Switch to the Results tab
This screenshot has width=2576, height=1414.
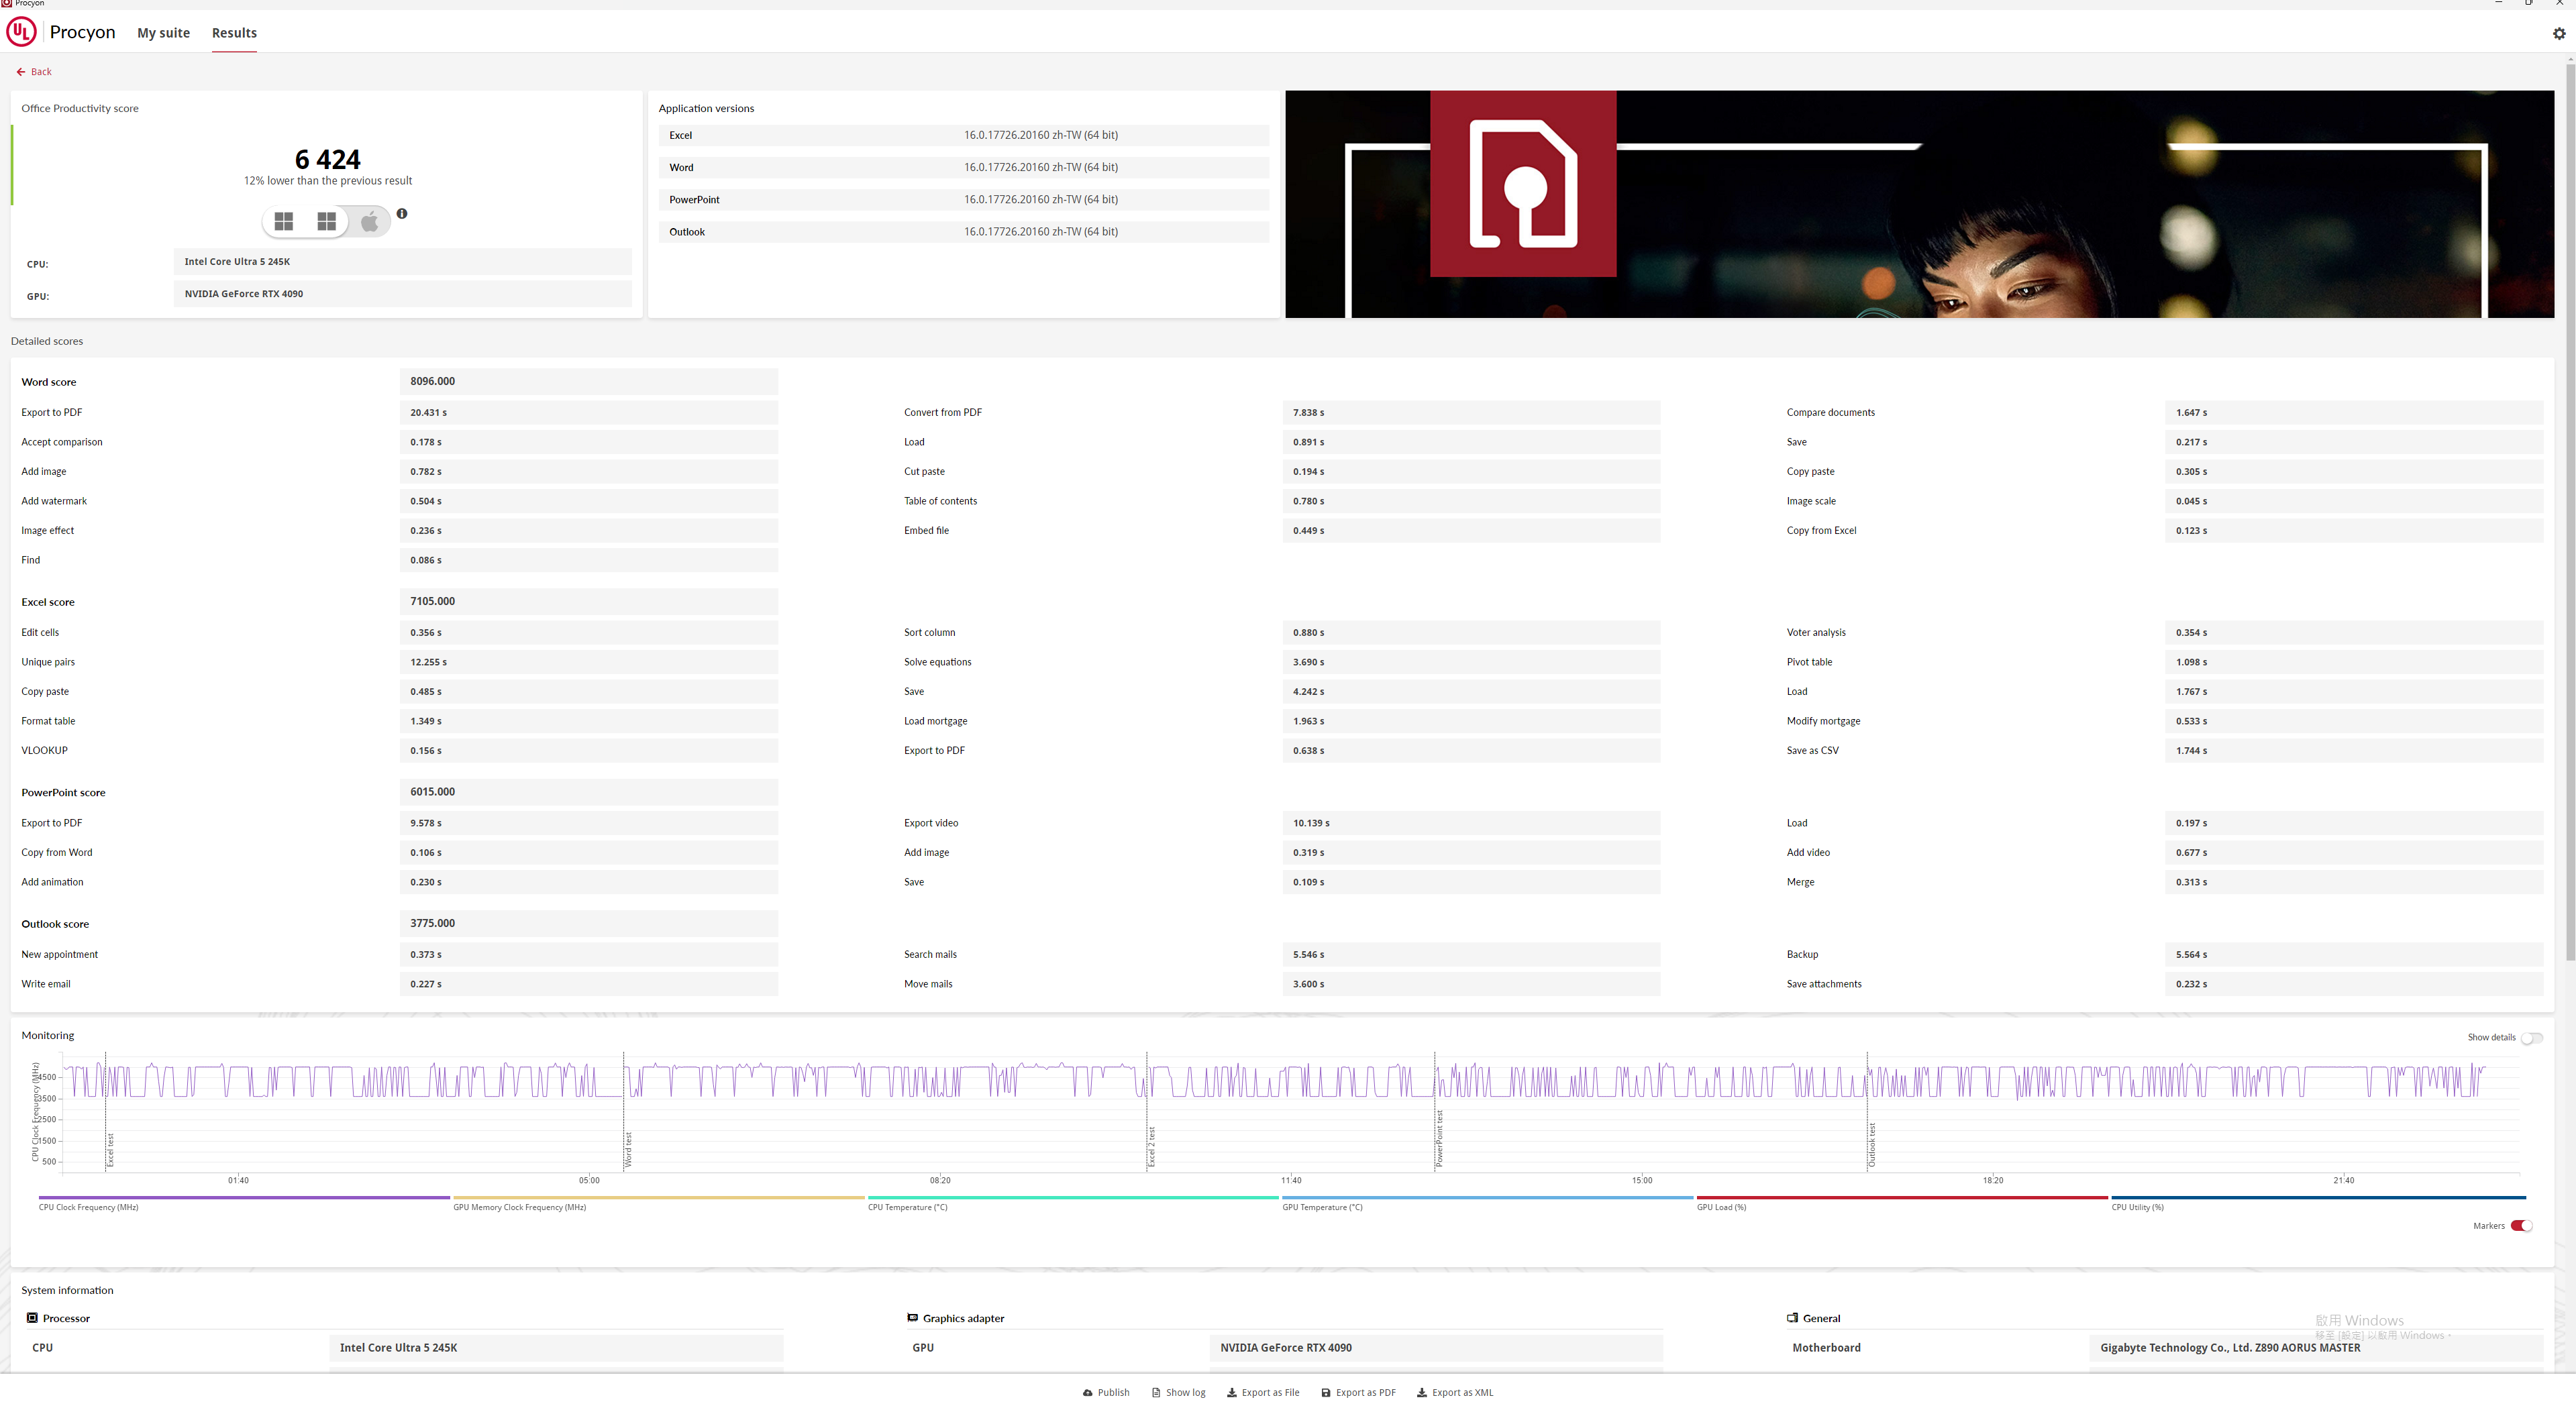coord(234,33)
